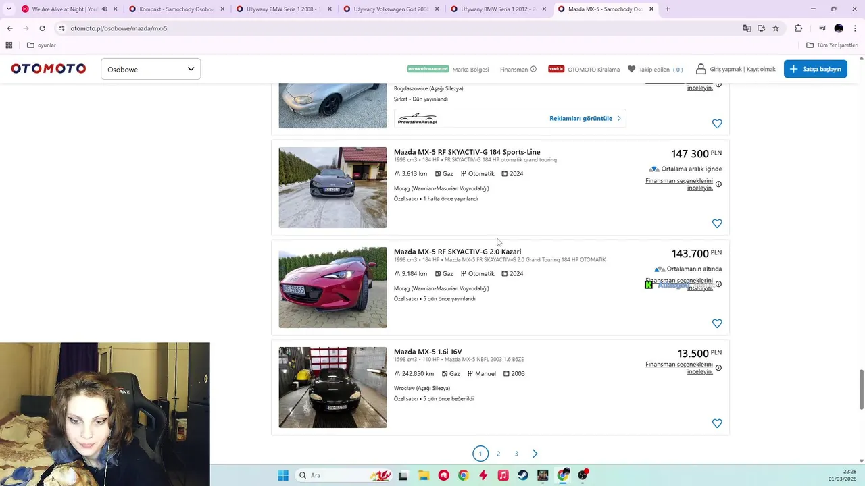
Task: Favorite the 143.700 PLN Mazda listing
Action: [x=717, y=323]
